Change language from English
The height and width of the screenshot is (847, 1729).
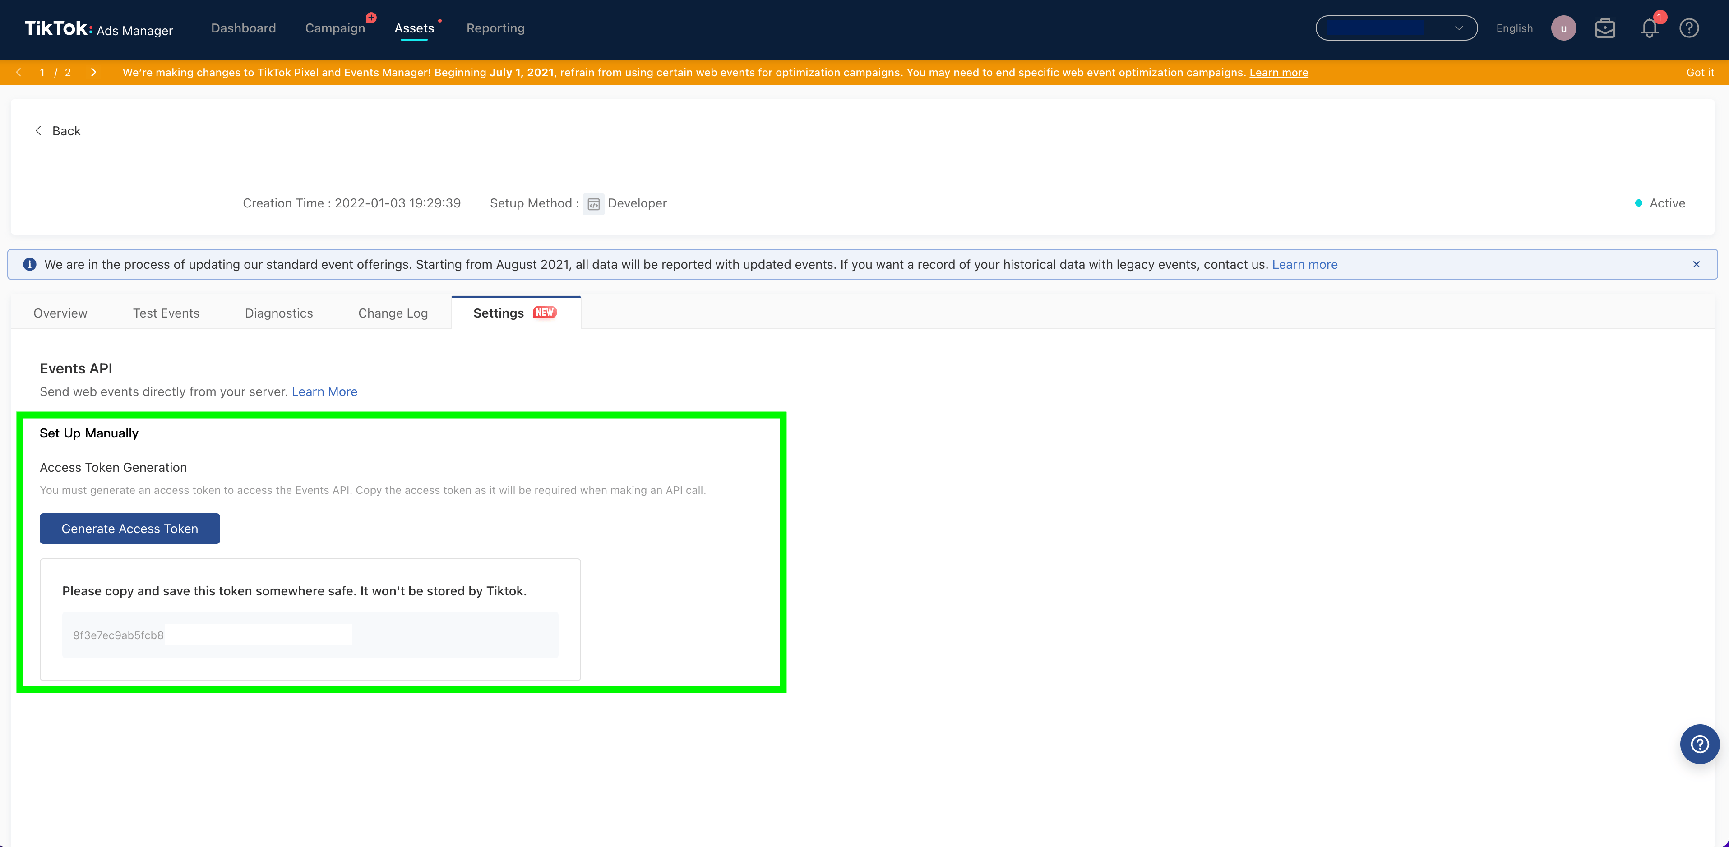[1514, 28]
